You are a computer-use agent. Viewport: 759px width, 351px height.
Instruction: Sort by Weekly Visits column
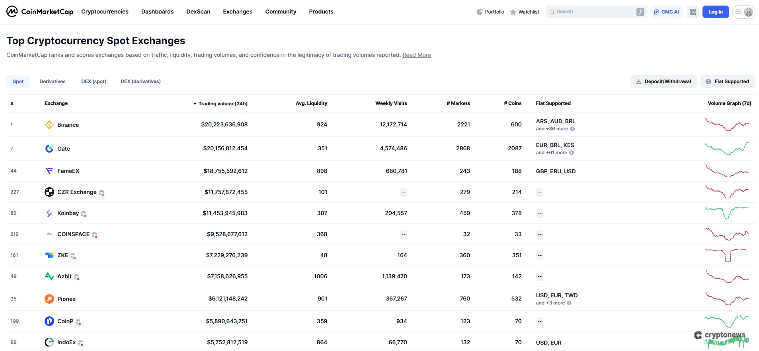coord(391,103)
